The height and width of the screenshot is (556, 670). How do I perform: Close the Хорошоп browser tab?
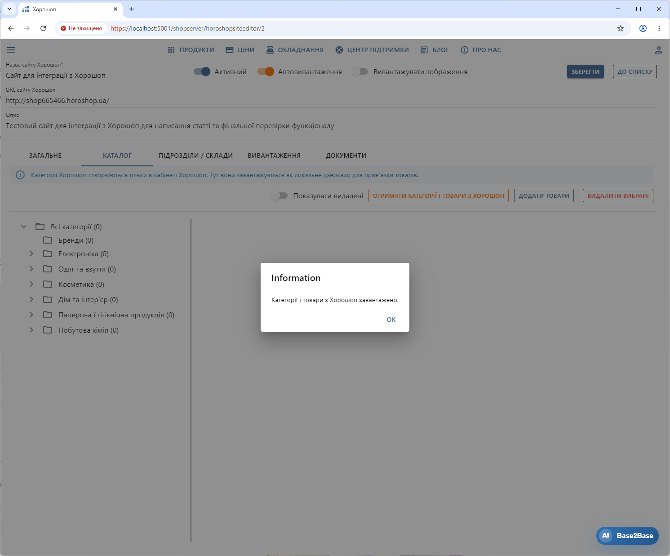tap(115, 9)
